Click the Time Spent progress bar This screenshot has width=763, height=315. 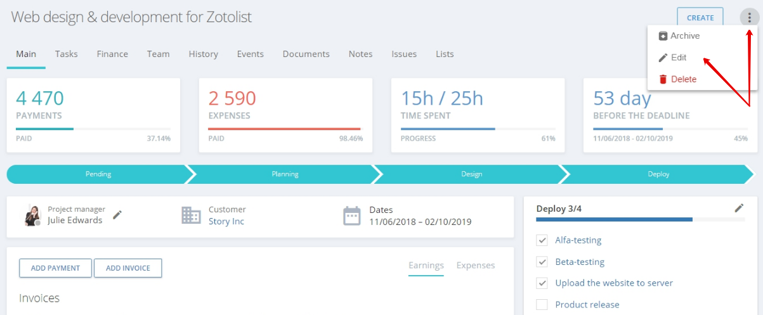point(478,129)
